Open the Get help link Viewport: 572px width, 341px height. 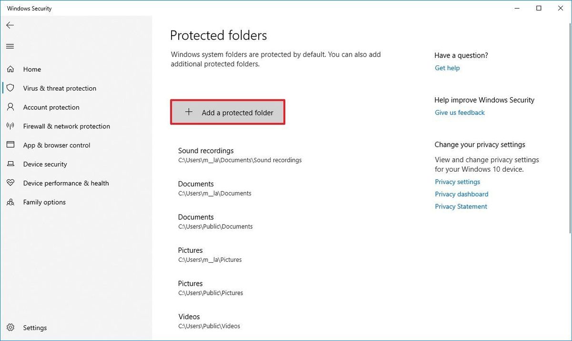(x=447, y=68)
